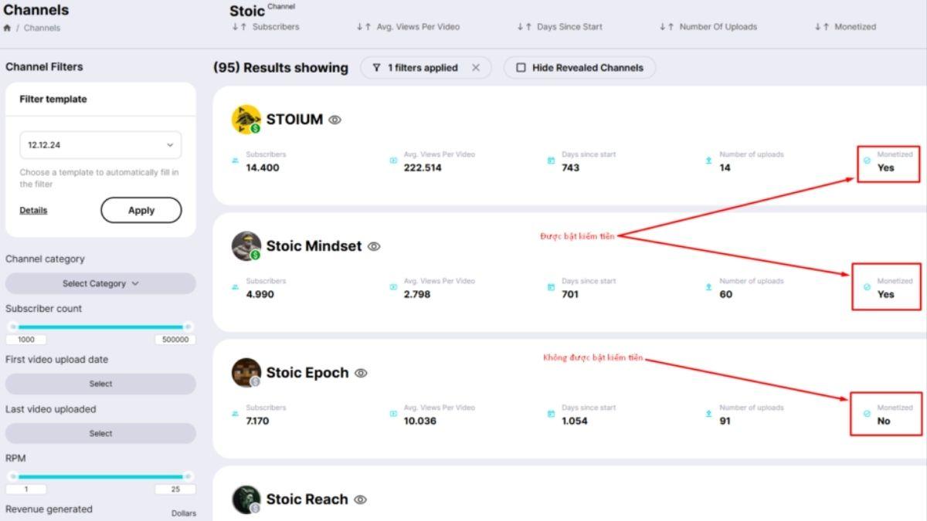Open the Details link
927x521 pixels.
click(33, 210)
